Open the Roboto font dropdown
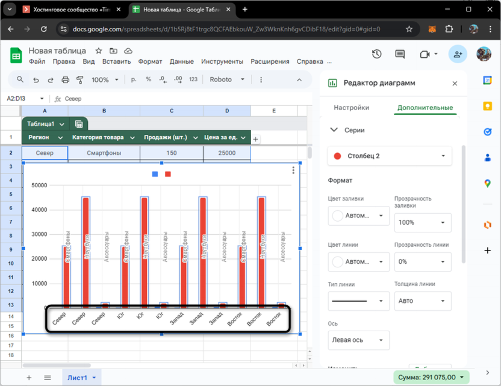 [x=228, y=79]
